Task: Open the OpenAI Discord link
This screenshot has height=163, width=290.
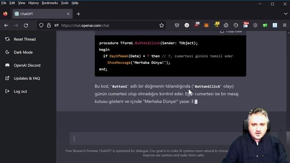Action: [x=27, y=65]
